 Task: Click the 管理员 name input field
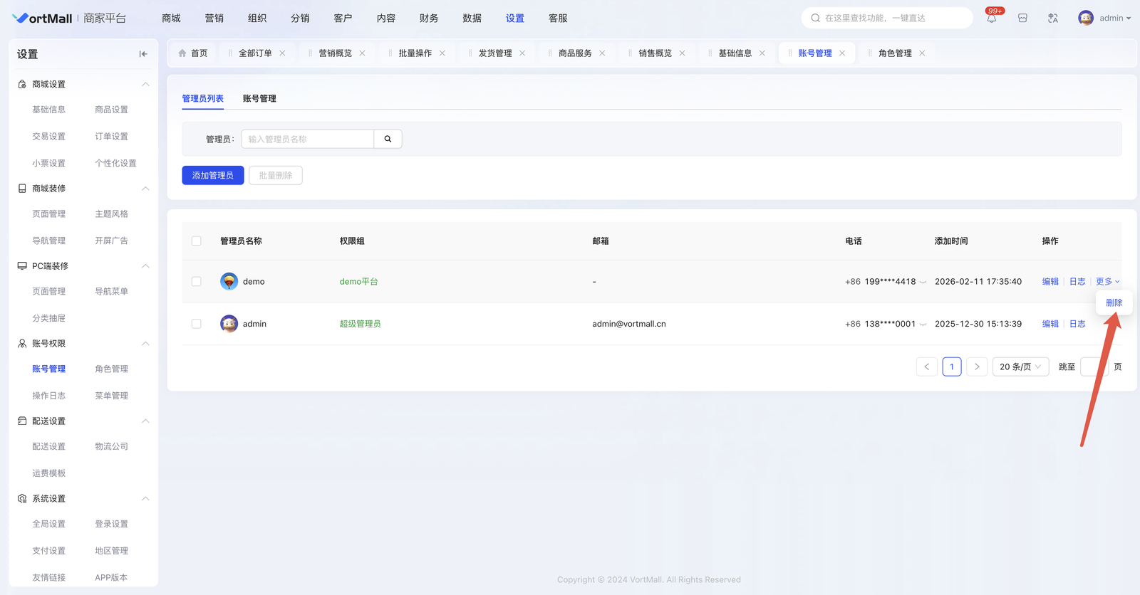point(307,139)
